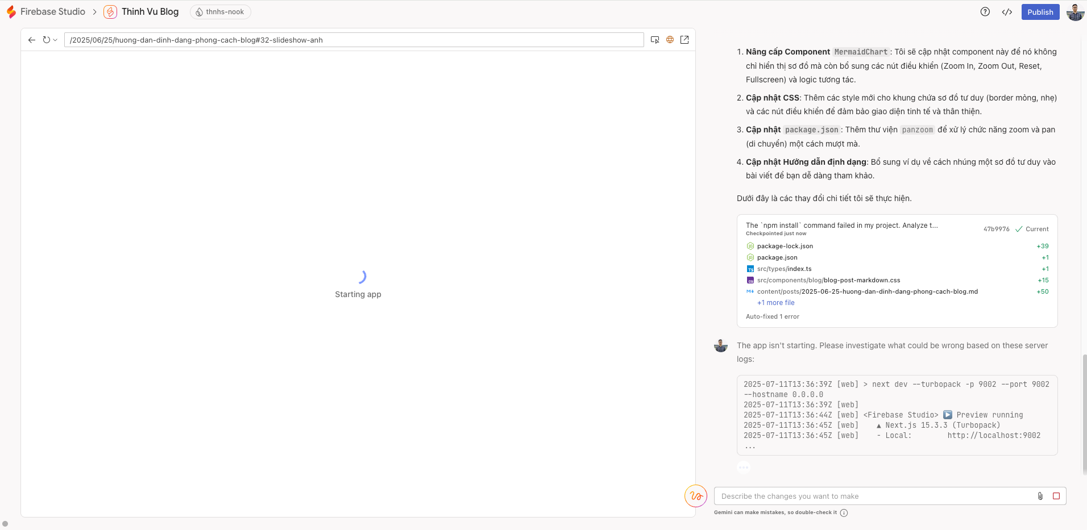1087x530 pixels.
Task: Stop generation with the red square button
Action: coord(1056,496)
